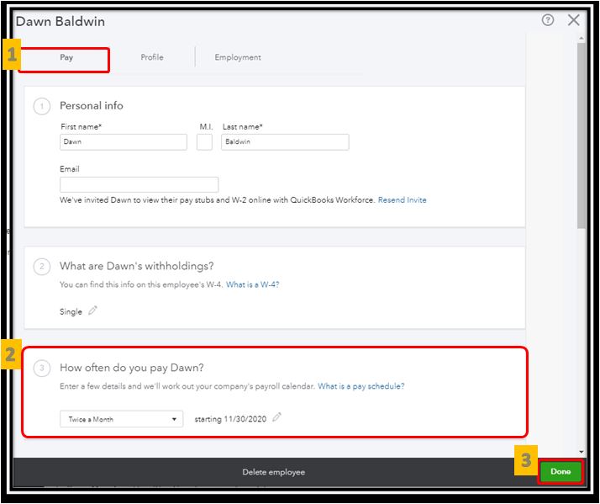The width and height of the screenshot is (600, 504).
Task: Click into the Last name field
Action: (x=285, y=142)
